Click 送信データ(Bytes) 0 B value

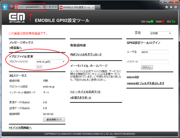pos(45,108)
